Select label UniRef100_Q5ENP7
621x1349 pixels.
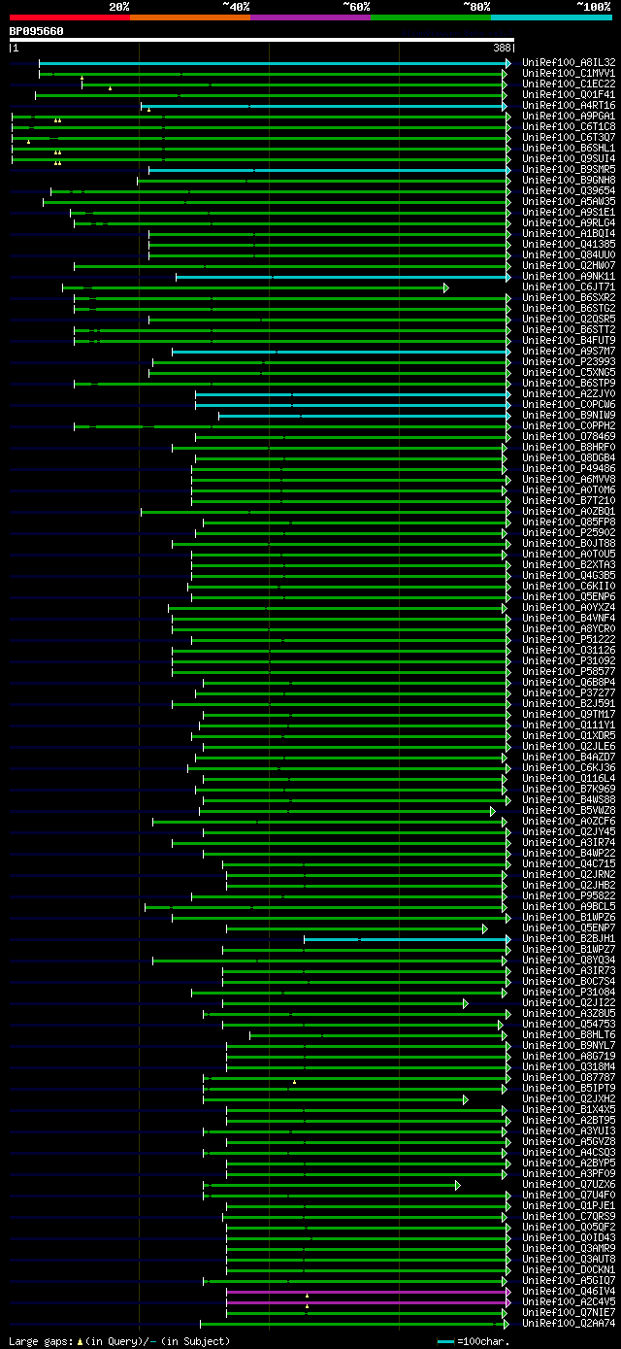click(x=569, y=927)
